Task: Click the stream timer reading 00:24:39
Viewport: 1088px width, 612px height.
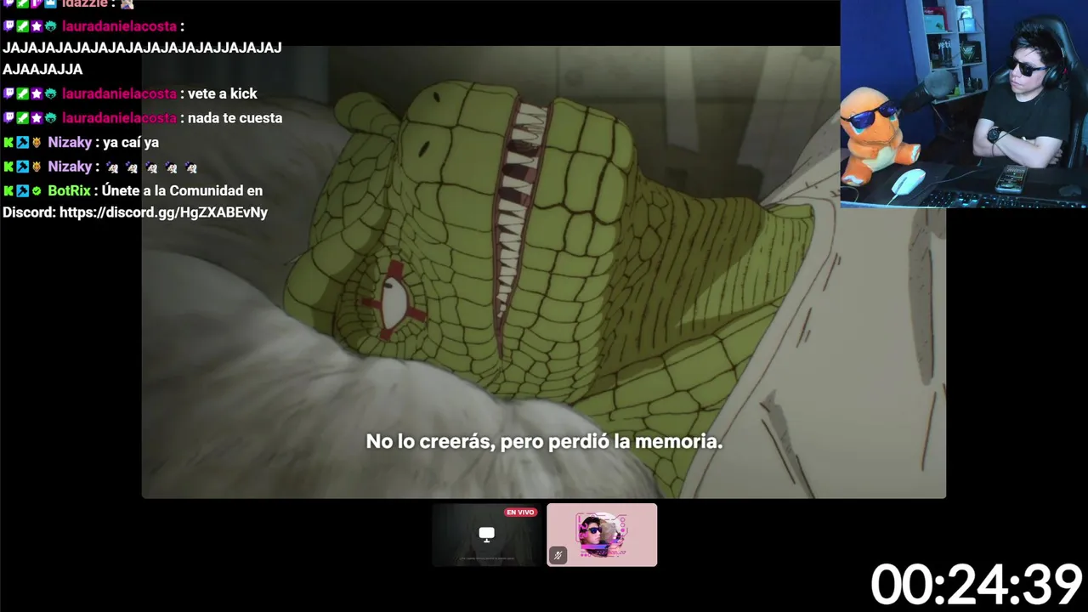Action: coord(976,585)
